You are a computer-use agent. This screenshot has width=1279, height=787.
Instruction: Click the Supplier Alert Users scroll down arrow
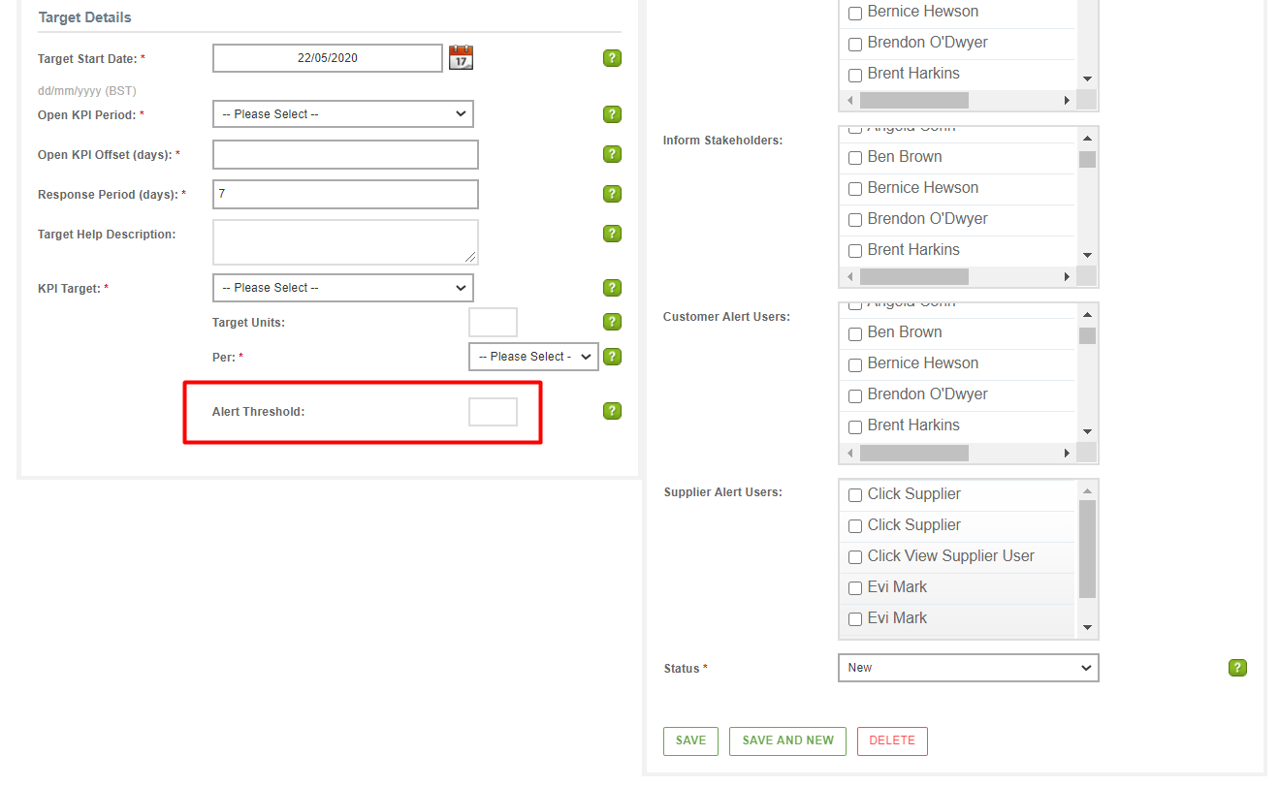point(1087,628)
